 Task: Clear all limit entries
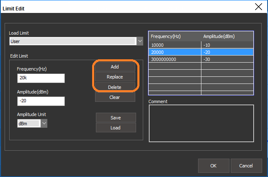click(x=115, y=97)
